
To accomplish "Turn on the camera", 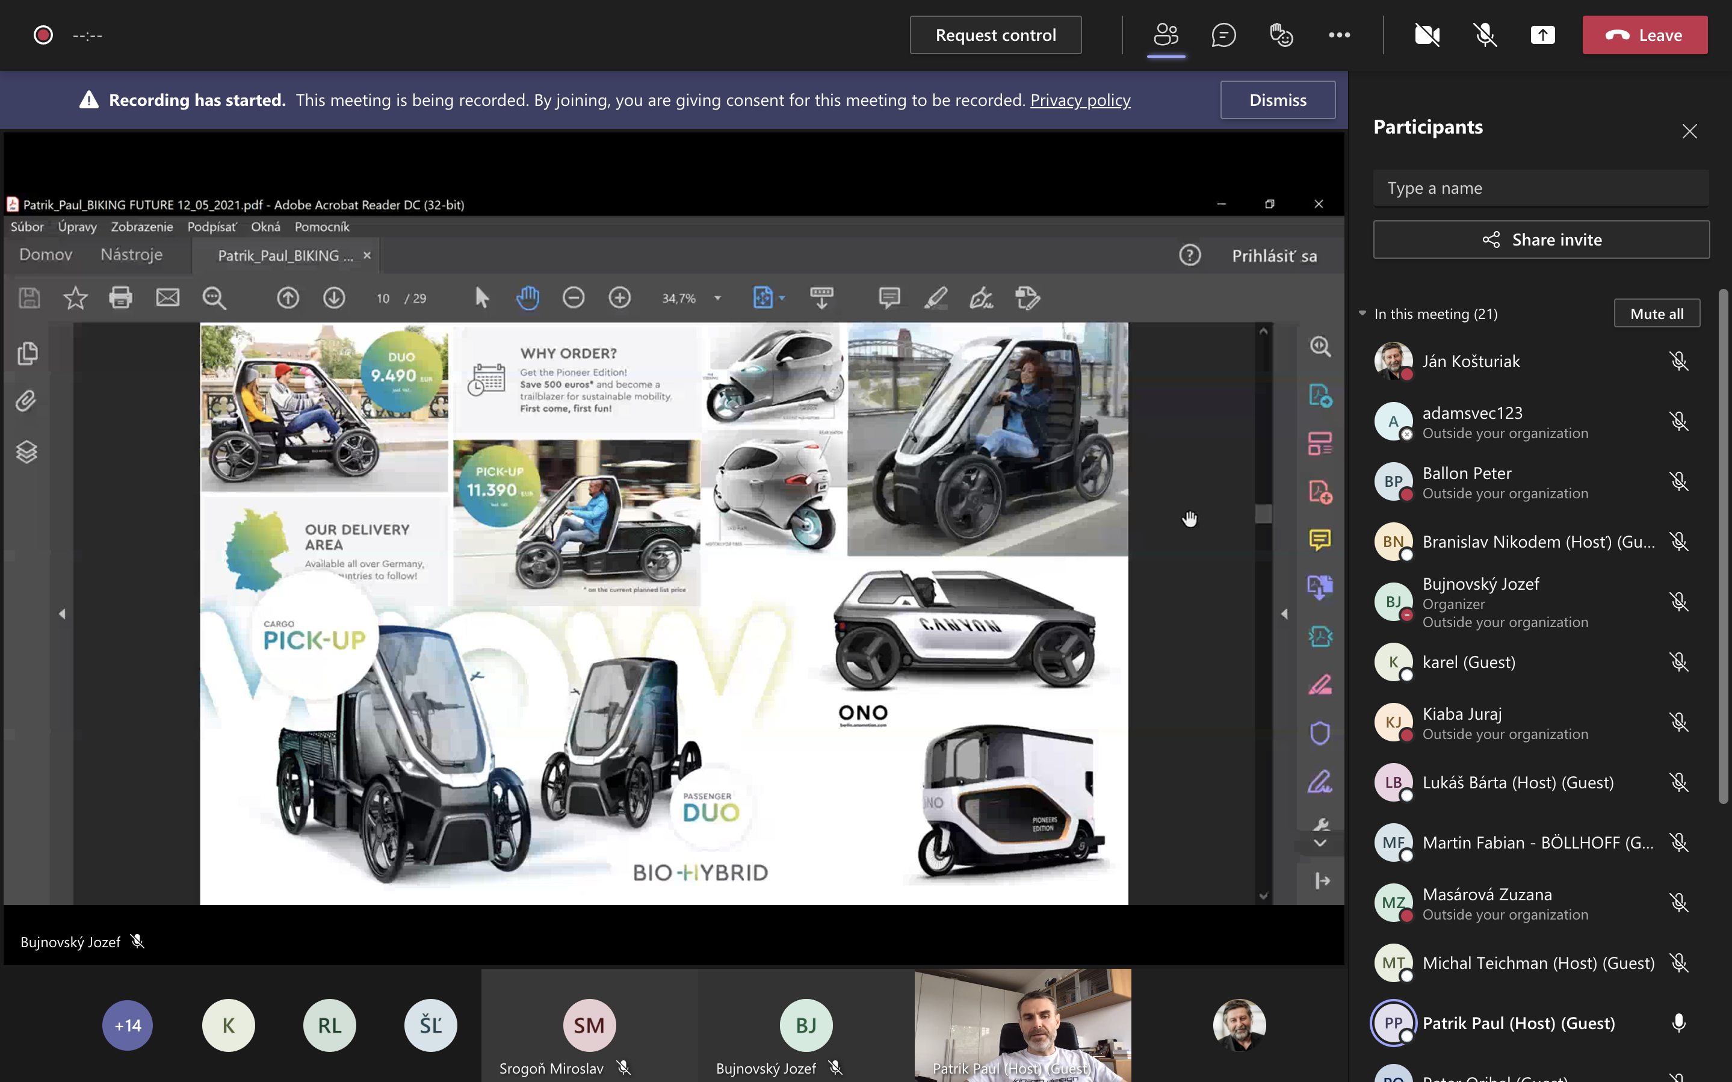I will 1426,35.
